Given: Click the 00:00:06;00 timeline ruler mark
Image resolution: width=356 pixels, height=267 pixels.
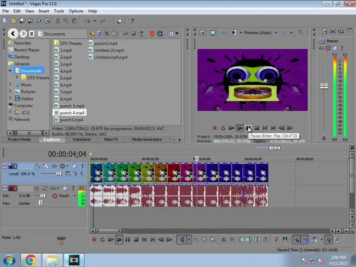Looking at the screenshot, I should click(x=253, y=159).
